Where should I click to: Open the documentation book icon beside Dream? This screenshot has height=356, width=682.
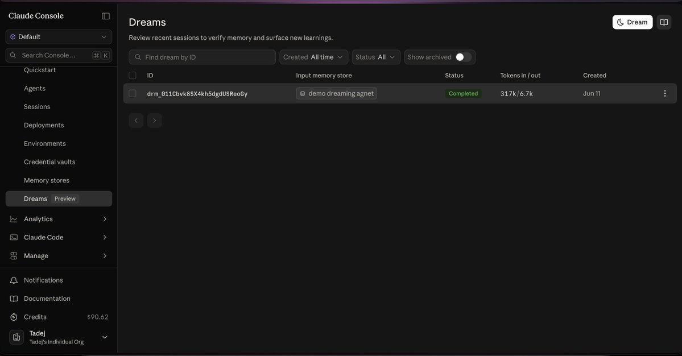click(664, 22)
